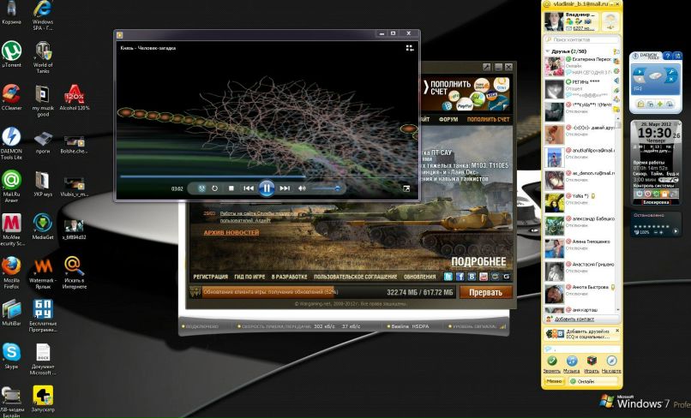
Task: Enter full screen mode in media player
Action: coord(406,188)
